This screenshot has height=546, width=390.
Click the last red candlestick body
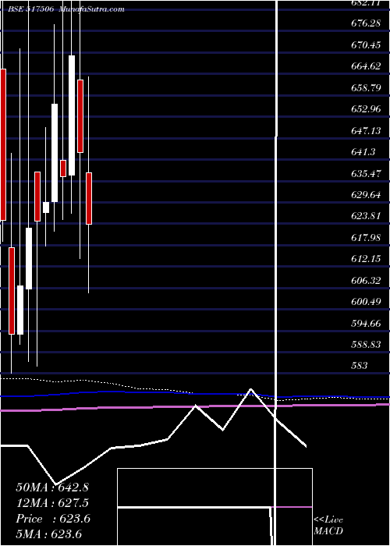[89, 198]
